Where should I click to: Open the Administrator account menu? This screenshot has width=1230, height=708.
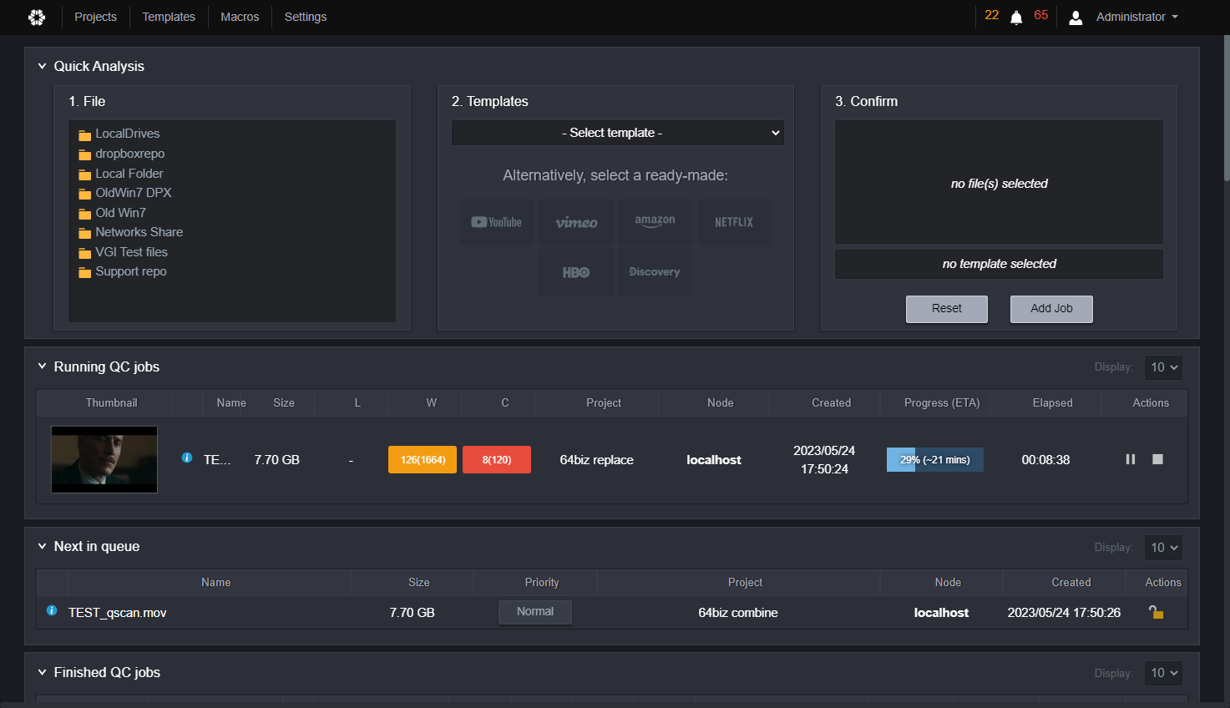coord(1136,17)
